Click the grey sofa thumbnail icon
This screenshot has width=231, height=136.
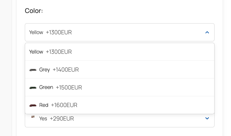click(33, 70)
